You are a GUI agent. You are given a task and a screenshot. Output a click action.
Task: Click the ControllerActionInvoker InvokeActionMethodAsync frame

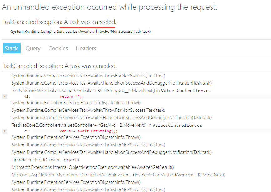point(118,175)
